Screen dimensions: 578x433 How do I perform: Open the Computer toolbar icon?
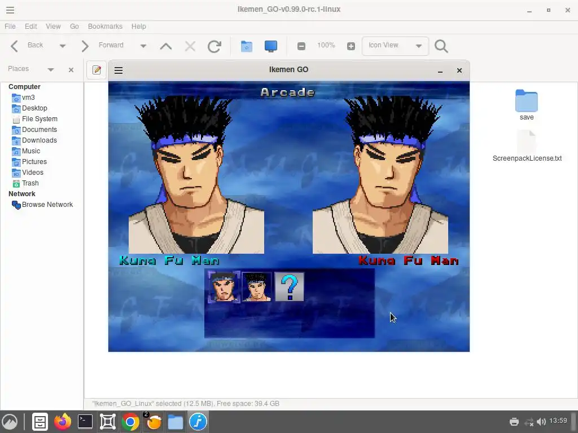click(x=271, y=46)
